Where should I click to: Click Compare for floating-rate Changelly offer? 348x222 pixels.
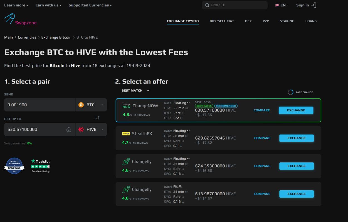pos(262,166)
